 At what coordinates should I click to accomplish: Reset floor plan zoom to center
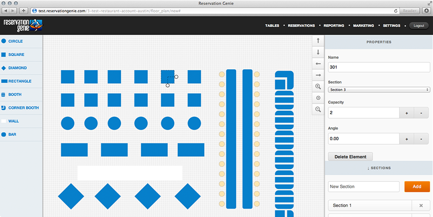pyautogui.click(x=318, y=98)
